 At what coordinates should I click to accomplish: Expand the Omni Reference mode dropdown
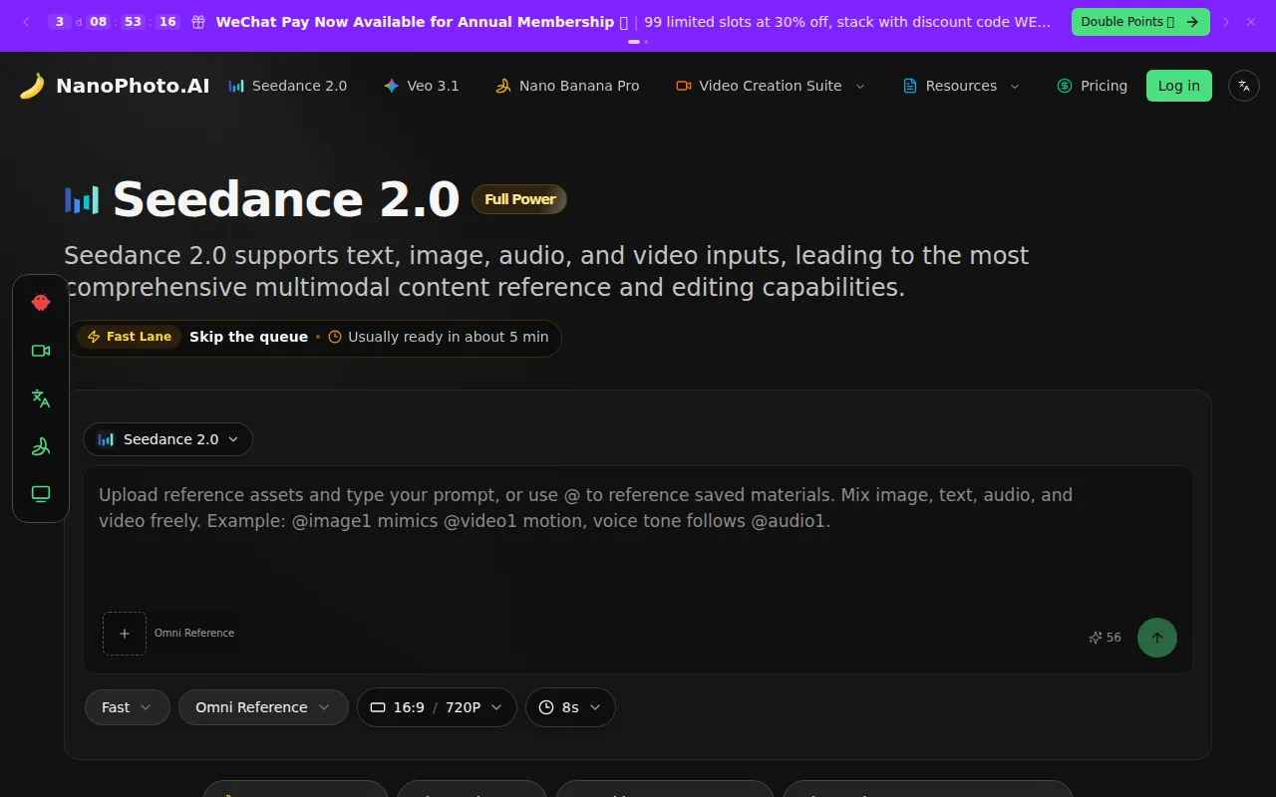[x=263, y=707]
